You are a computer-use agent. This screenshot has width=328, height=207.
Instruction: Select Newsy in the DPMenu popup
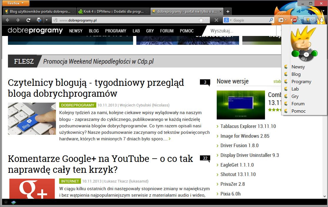(x=304, y=67)
